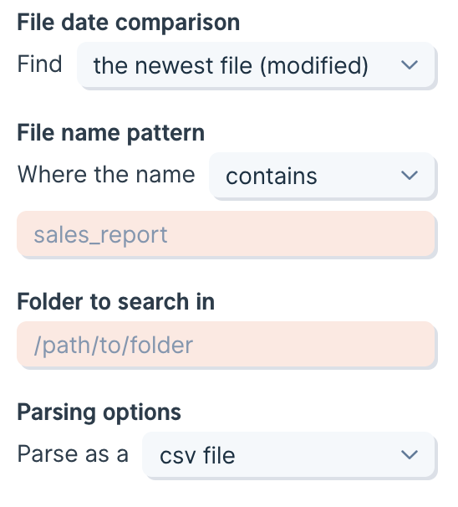
Task: Expand the 'contains' name condition dropdown
Action: point(322,176)
